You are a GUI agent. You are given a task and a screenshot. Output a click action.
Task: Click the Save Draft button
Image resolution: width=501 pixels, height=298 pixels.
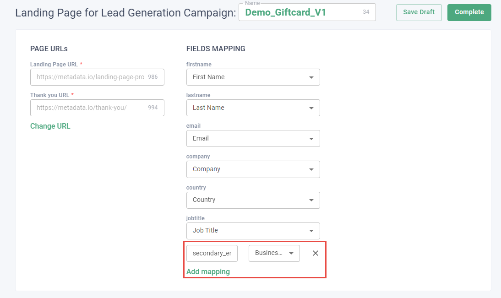[419, 12]
